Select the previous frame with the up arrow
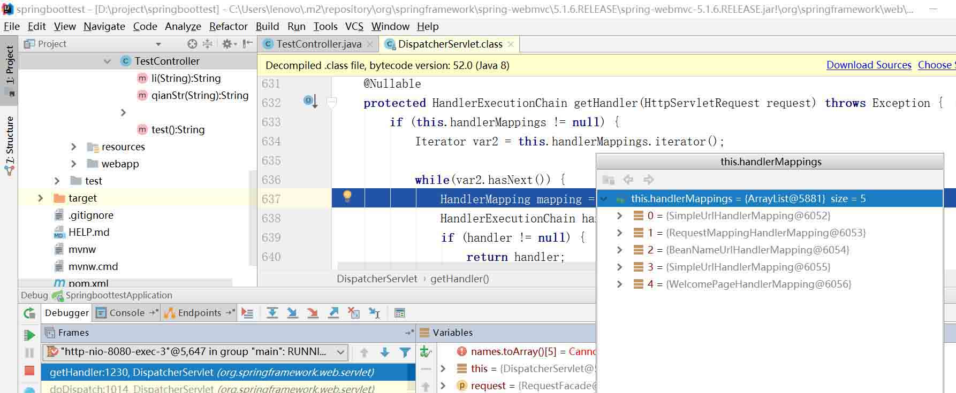 (364, 352)
